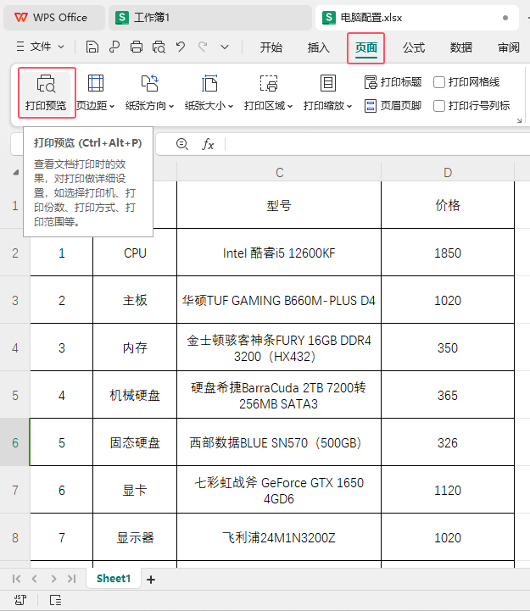Select row 8 header
The image size is (530, 611).
pos(14,538)
